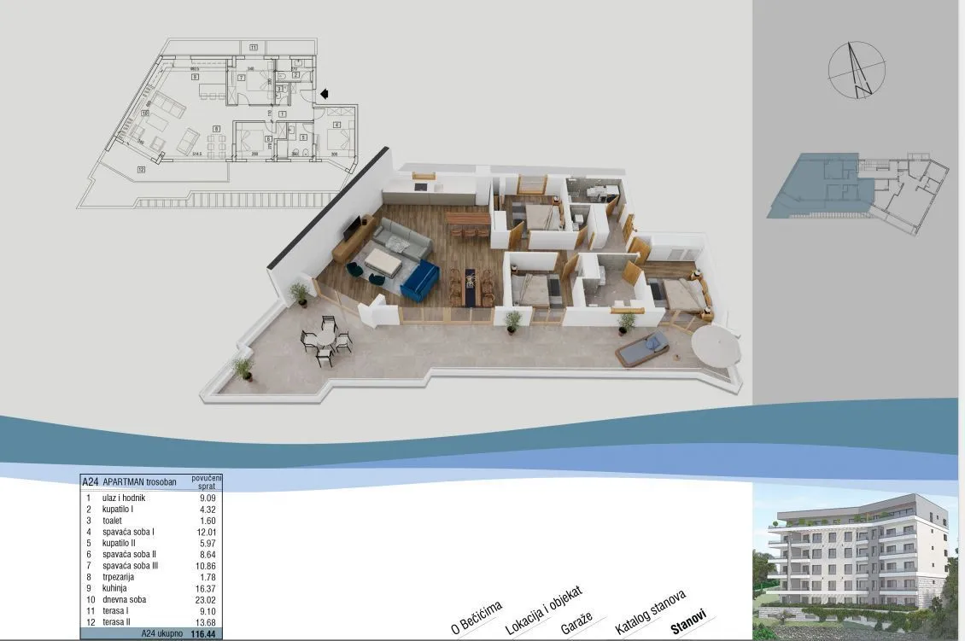Click the blue-highlighted floor location map
This screenshot has width=965, height=641.
[x=858, y=194]
